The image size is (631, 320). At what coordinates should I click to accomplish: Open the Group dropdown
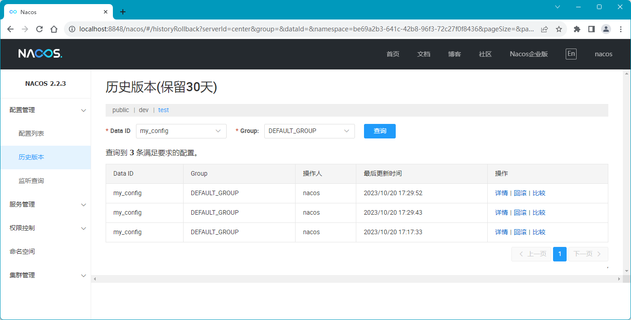(x=310, y=131)
